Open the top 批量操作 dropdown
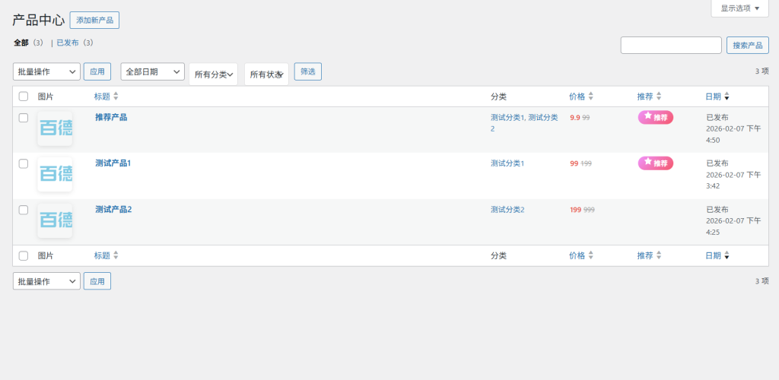 pos(46,71)
